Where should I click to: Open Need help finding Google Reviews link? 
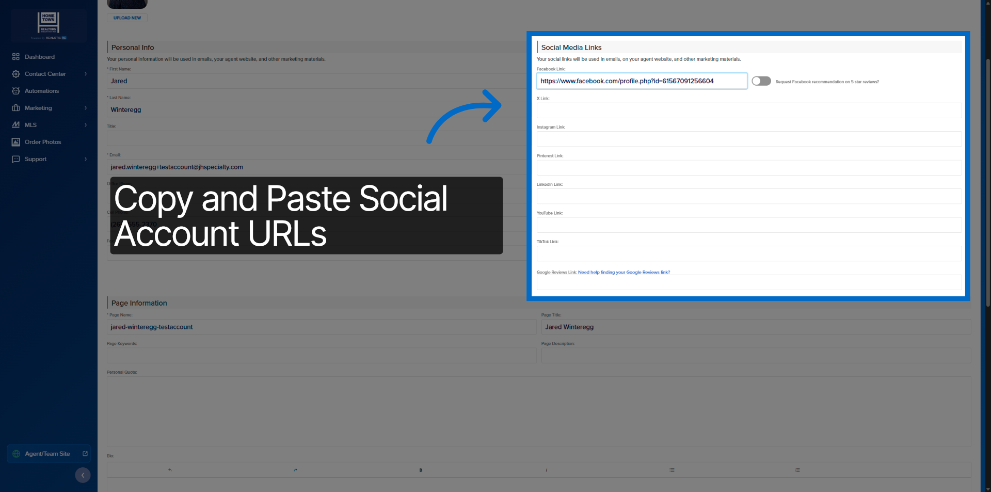point(624,272)
